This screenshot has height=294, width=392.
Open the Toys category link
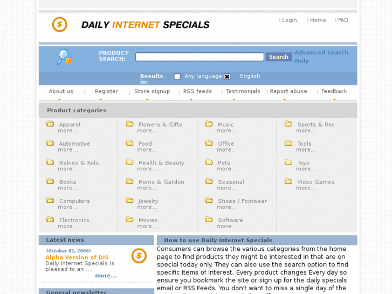click(303, 163)
